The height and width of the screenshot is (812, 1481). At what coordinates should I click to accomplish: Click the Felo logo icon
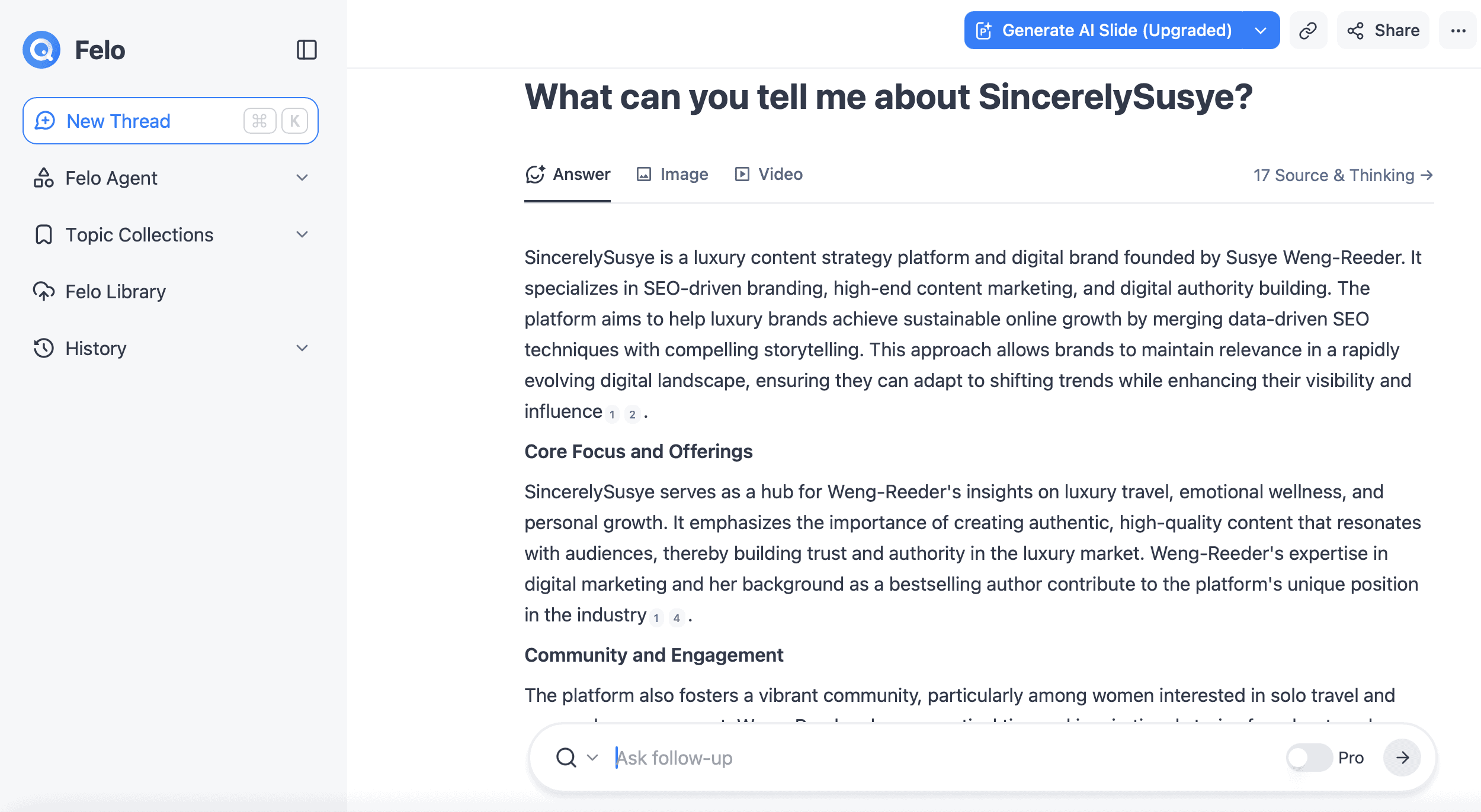coord(41,50)
